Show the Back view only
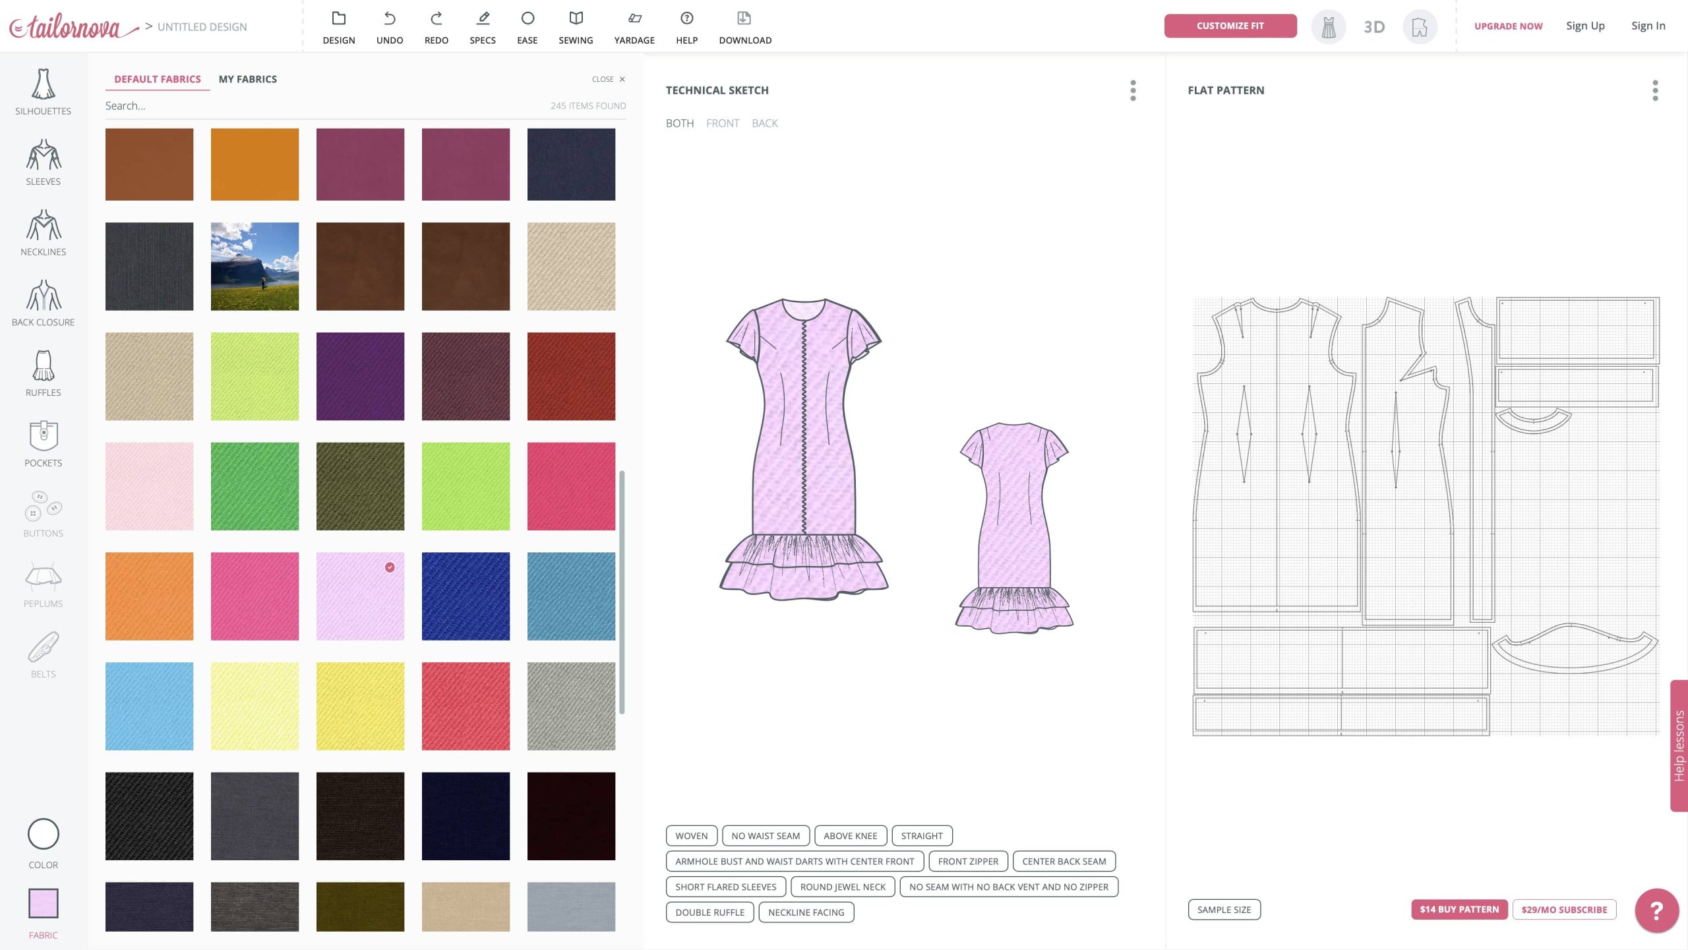The image size is (1688, 950). pyautogui.click(x=764, y=123)
